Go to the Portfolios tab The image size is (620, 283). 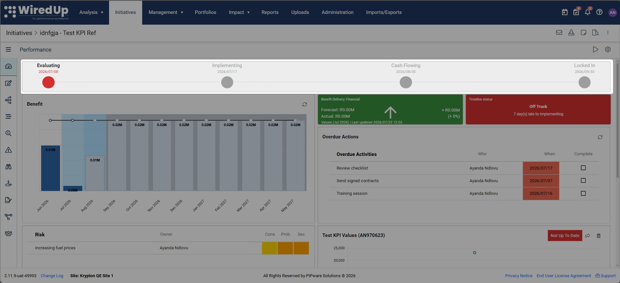tap(205, 12)
